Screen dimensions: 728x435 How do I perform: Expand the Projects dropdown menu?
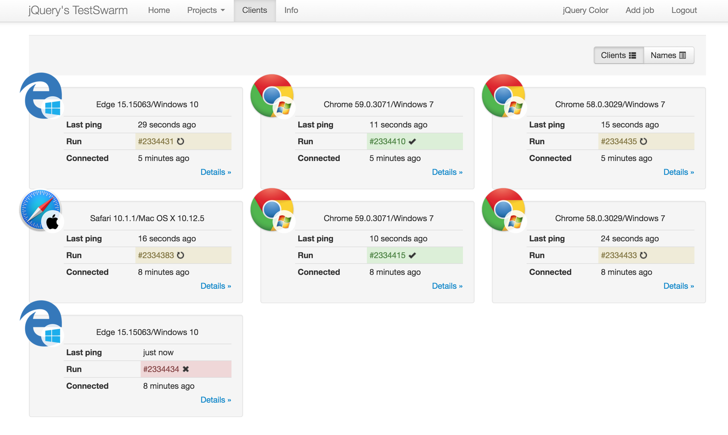[206, 10]
